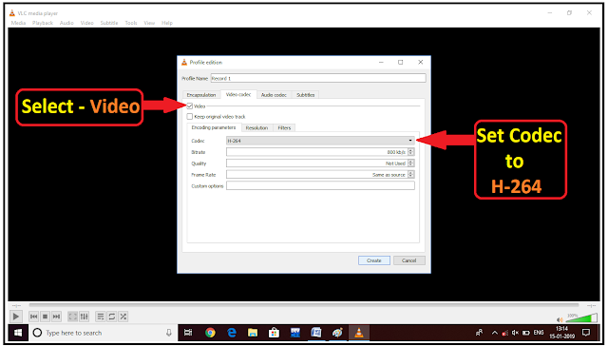Toggle random shuffle icon

tap(123, 317)
